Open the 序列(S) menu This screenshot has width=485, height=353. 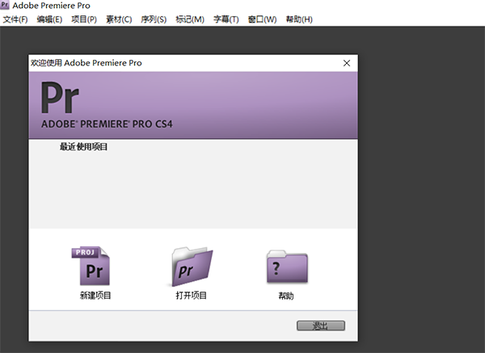154,19
